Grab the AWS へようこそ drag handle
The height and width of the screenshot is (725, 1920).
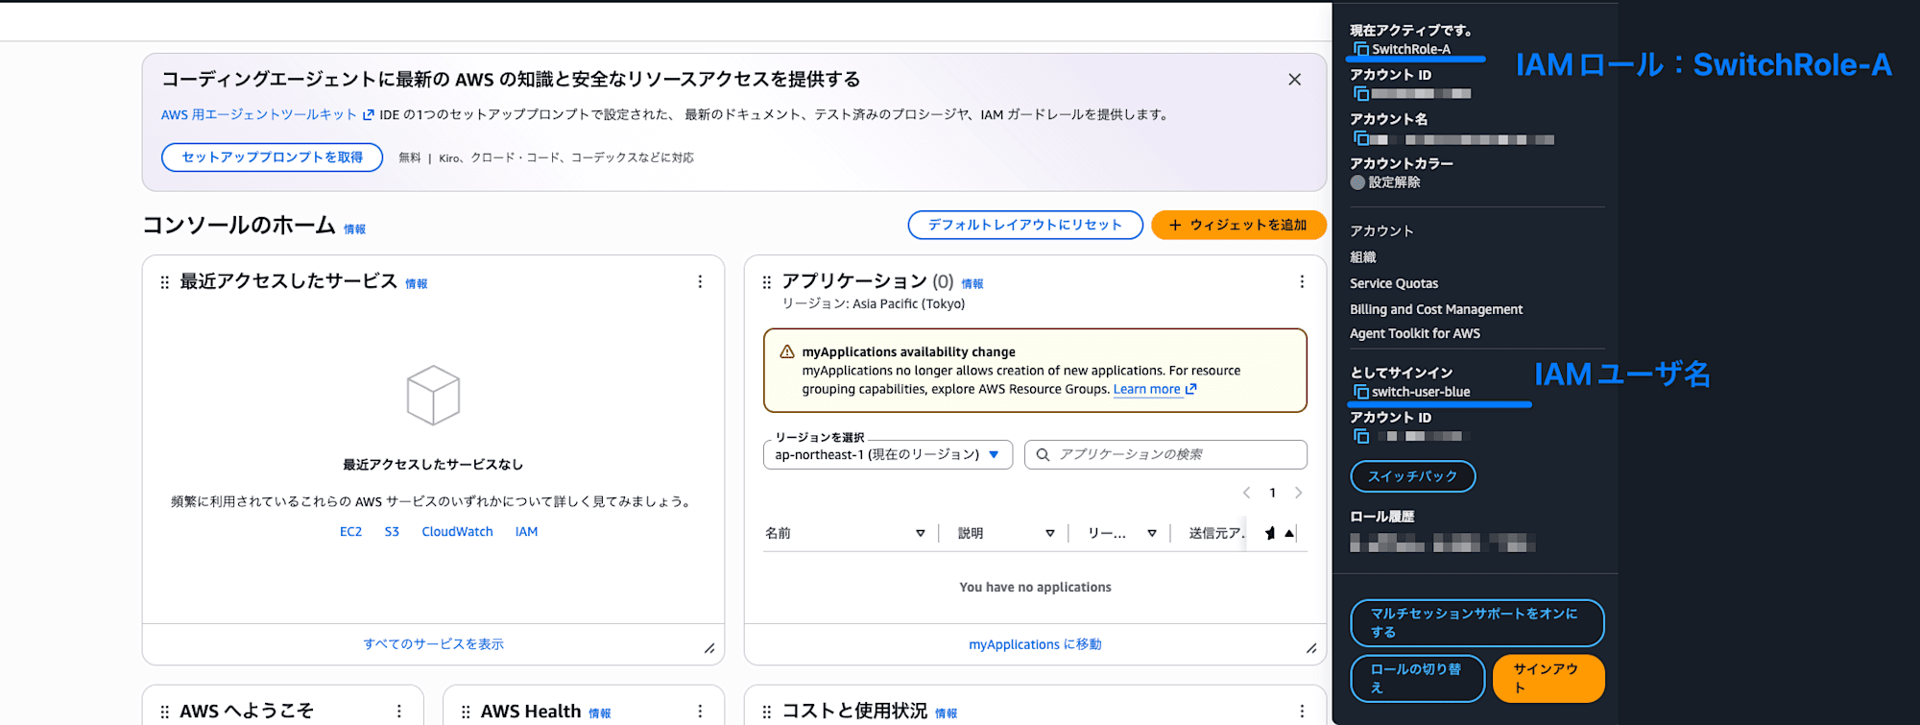(x=164, y=713)
